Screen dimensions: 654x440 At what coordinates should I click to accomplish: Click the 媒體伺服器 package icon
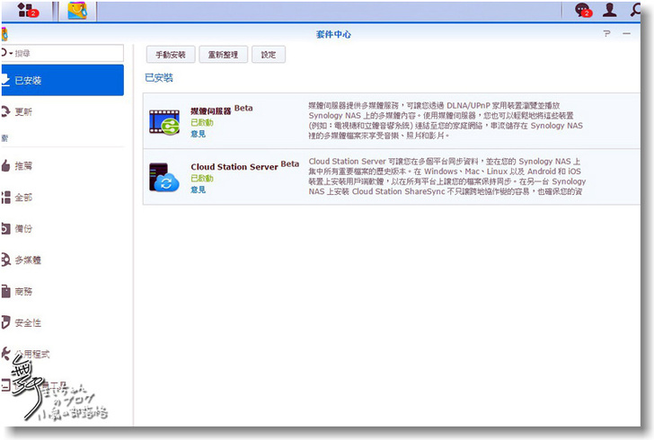point(164,121)
